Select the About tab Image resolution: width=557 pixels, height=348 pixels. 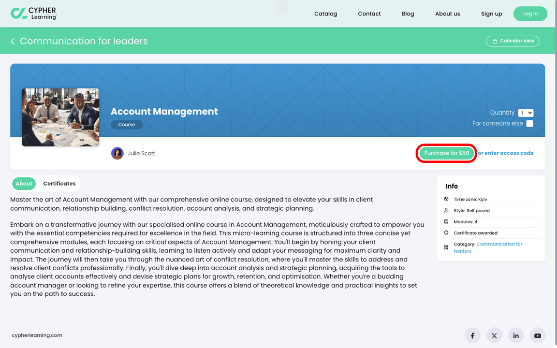coord(24,184)
